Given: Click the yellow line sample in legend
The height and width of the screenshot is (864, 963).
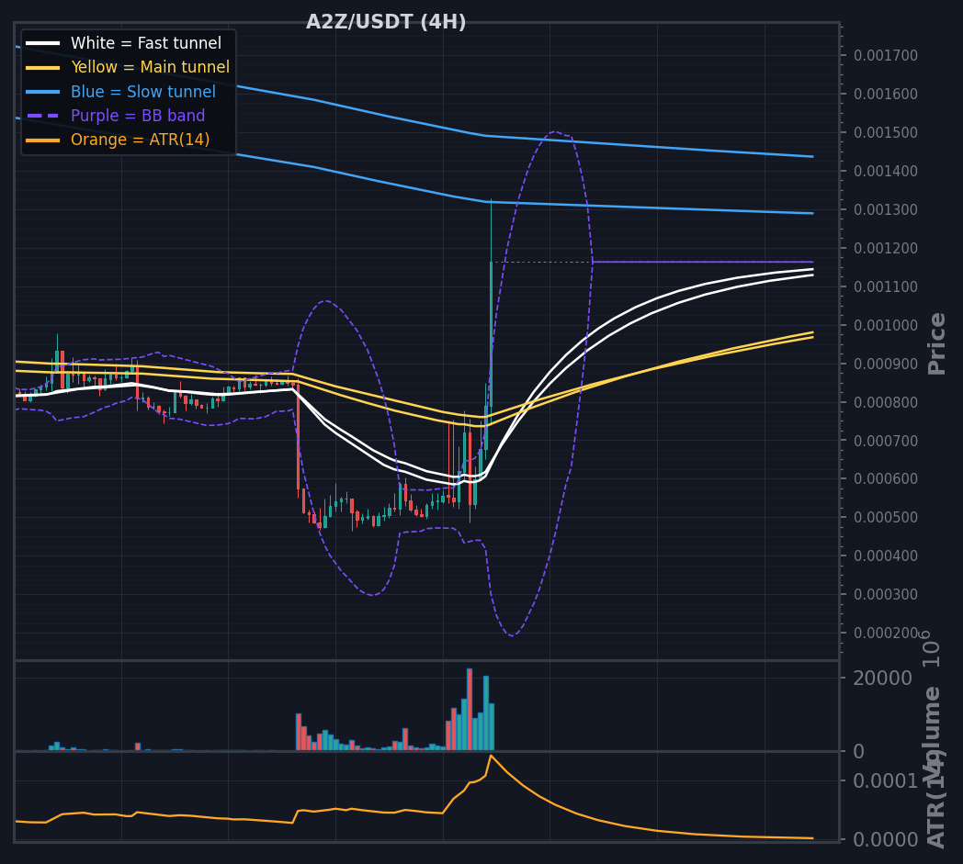Looking at the screenshot, I should pyautogui.click(x=43, y=67).
